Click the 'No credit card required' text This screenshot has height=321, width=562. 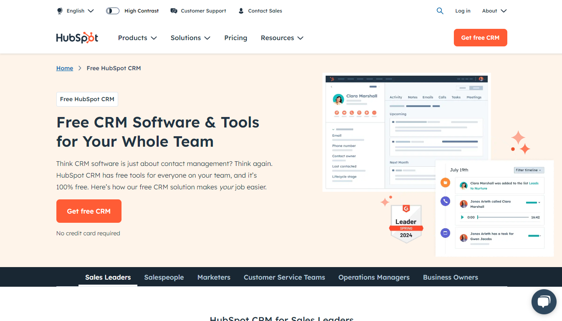click(88, 233)
